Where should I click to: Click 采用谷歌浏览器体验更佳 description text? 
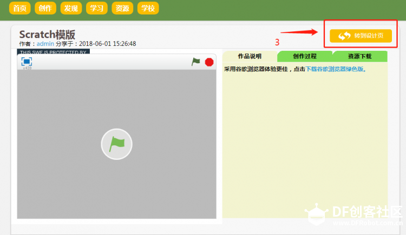[x=256, y=69]
